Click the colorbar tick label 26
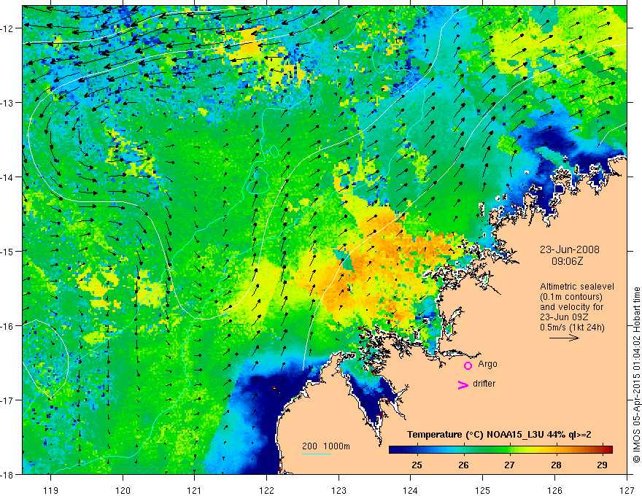642x496 pixels. point(463,465)
